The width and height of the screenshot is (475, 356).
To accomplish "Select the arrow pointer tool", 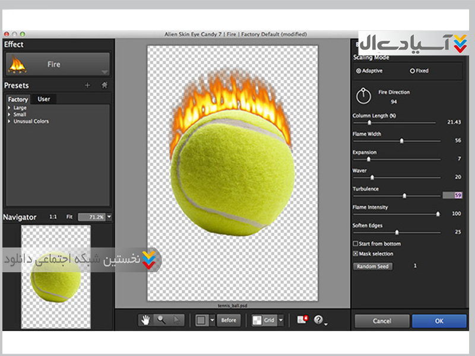I will tap(176, 320).
